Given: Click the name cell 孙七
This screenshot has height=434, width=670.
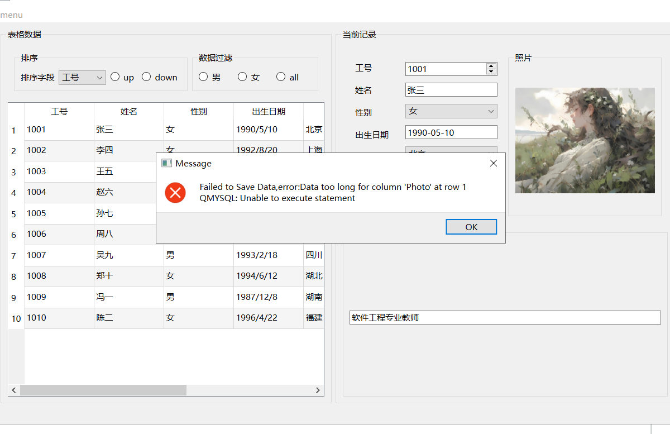Looking at the screenshot, I should pos(125,213).
